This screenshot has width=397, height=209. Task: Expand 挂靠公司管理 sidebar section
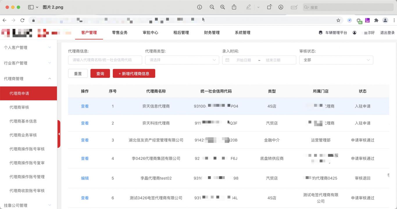pos(28,205)
